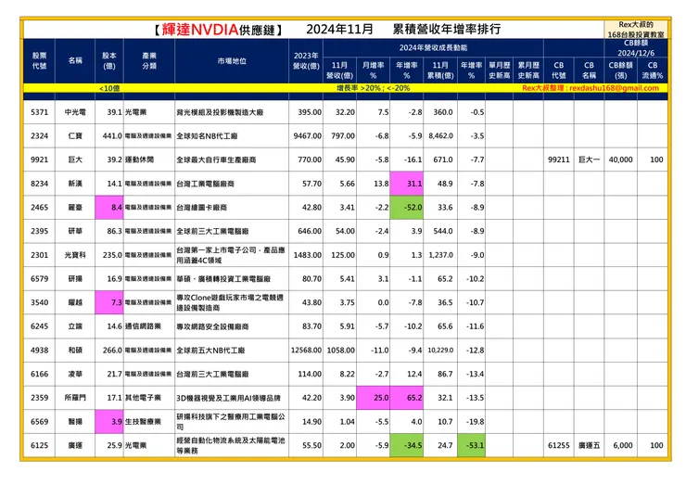Select stock code 2359 cell
The height and width of the screenshot is (485, 686).
39,398
